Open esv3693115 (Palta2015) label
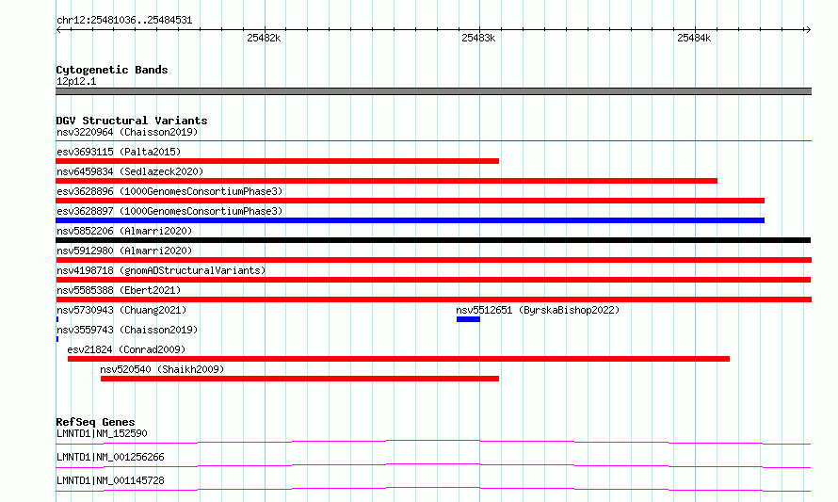The height and width of the screenshot is (502, 838). pyautogui.click(x=119, y=152)
